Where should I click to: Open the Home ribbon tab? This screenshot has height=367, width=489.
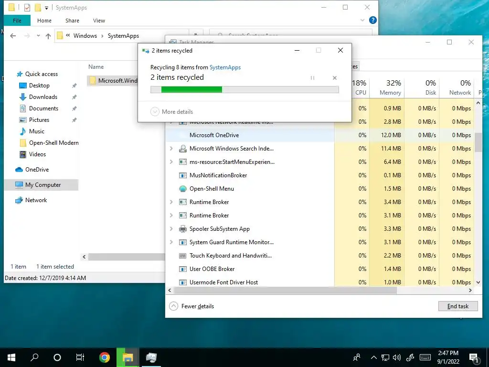pyautogui.click(x=44, y=21)
